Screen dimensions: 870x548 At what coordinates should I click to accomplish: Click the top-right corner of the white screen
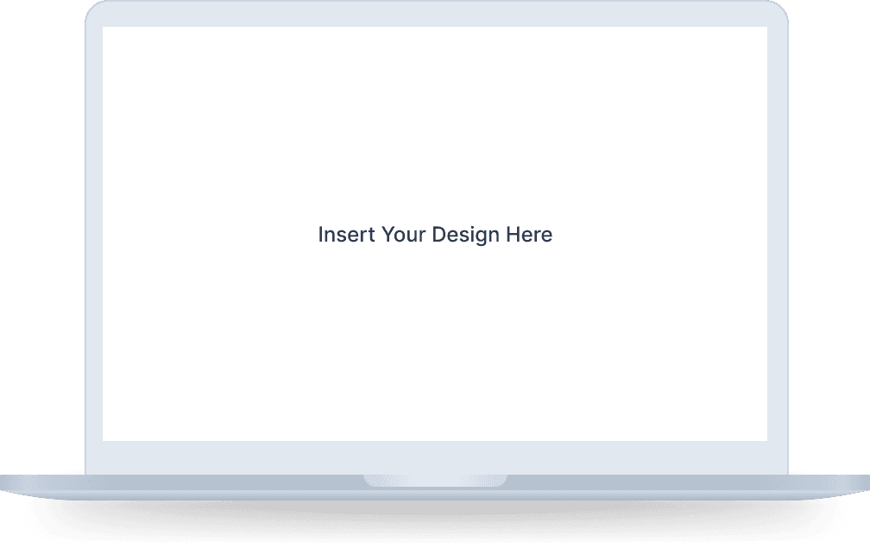click(x=765, y=29)
